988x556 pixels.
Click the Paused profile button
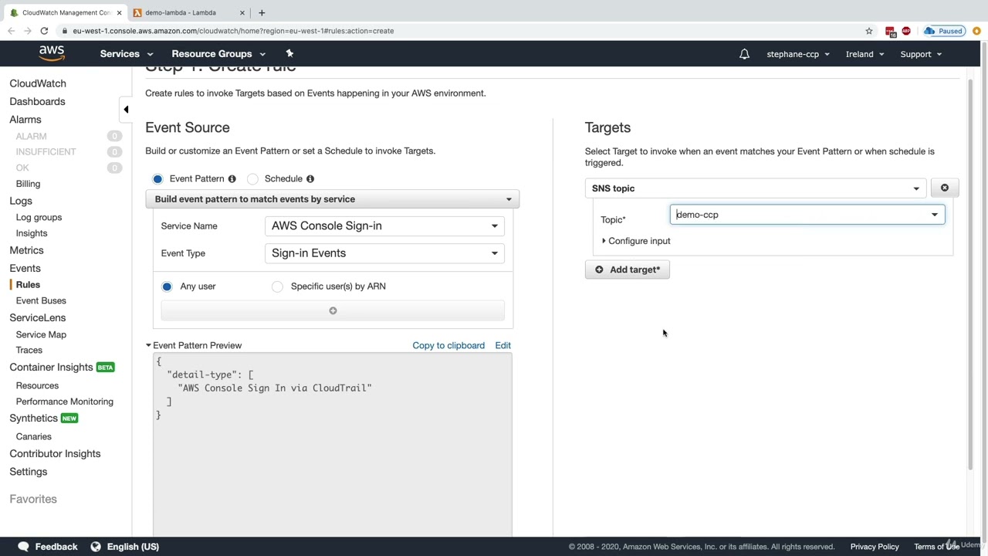tap(945, 31)
